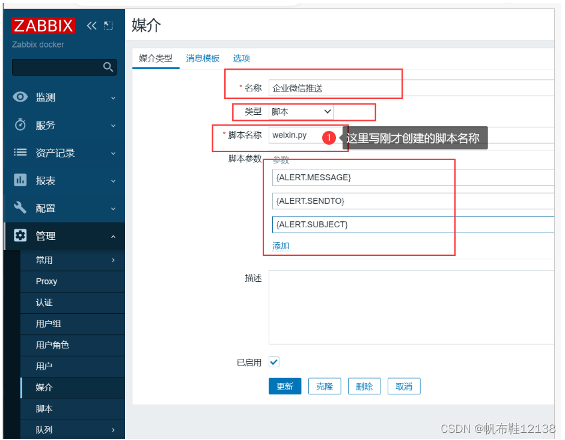This screenshot has width=565, height=440.
Task: Open the 类型 dropdown showing 脚本
Action: coord(301,112)
